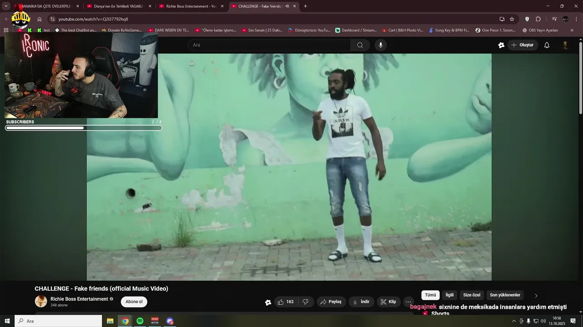Open the One Piece 1. Sezon bookmark
This screenshot has height=327, width=583.
pos(496,30)
